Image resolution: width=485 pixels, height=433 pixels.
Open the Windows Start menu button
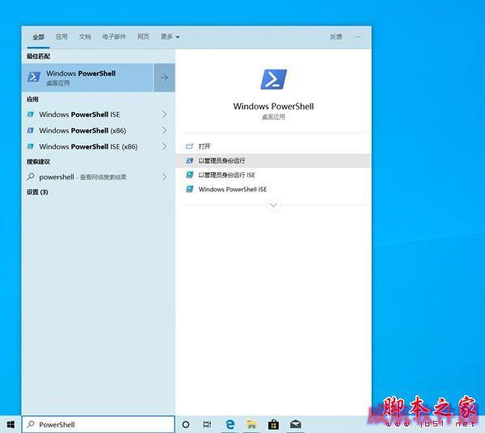(11, 424)
